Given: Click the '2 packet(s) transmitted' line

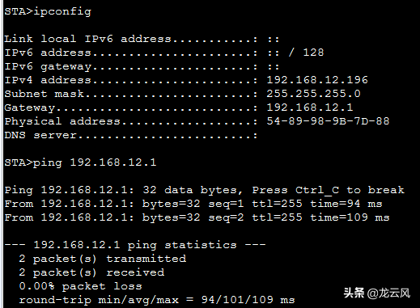Looking at the screenshot, I should click(x=103, y=259).
